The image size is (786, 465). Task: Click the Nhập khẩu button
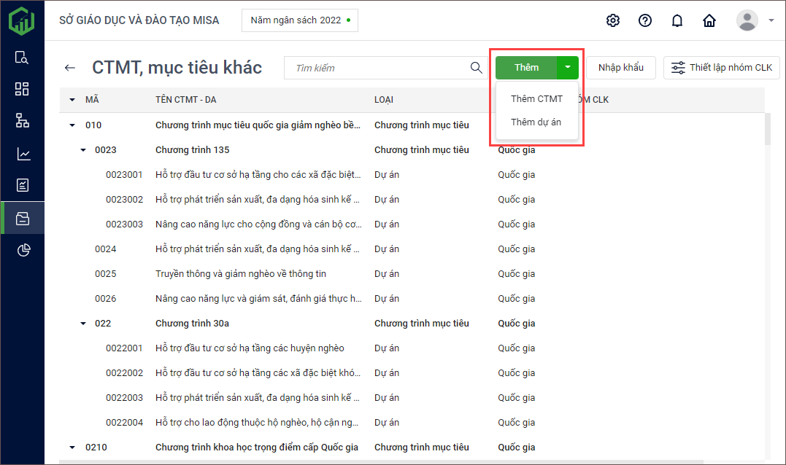click(620, 68)
